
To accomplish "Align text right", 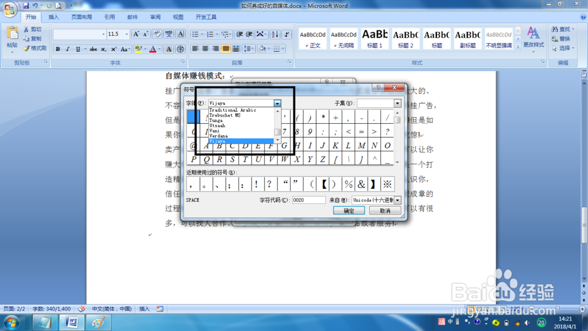I will click(215, 49).
